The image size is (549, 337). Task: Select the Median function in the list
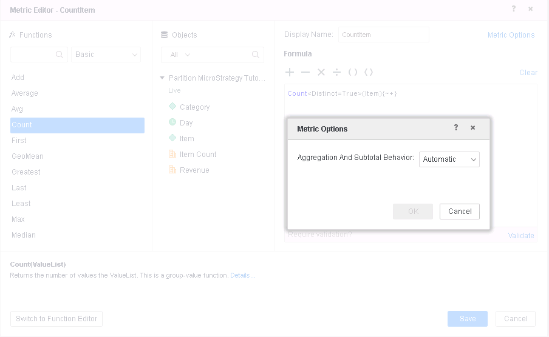pos(24,235)
